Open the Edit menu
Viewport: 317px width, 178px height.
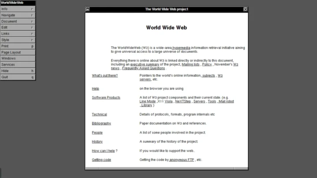(18, 27)
